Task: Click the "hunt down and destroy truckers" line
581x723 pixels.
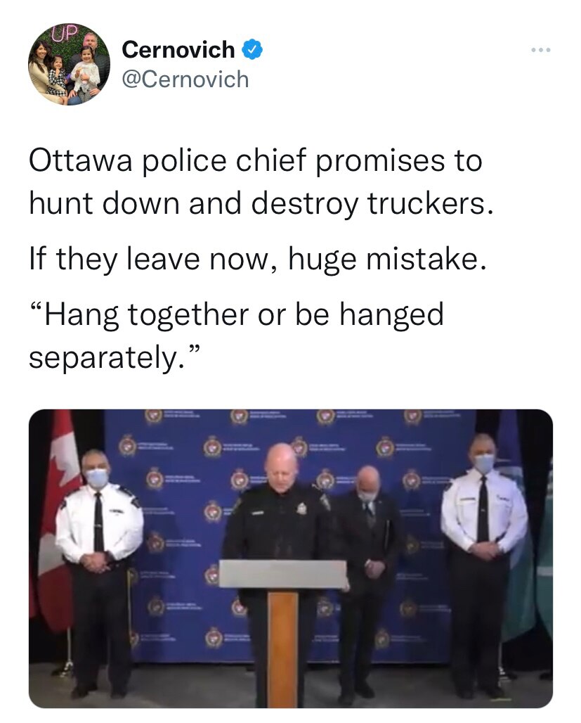Action: [257, 204]
